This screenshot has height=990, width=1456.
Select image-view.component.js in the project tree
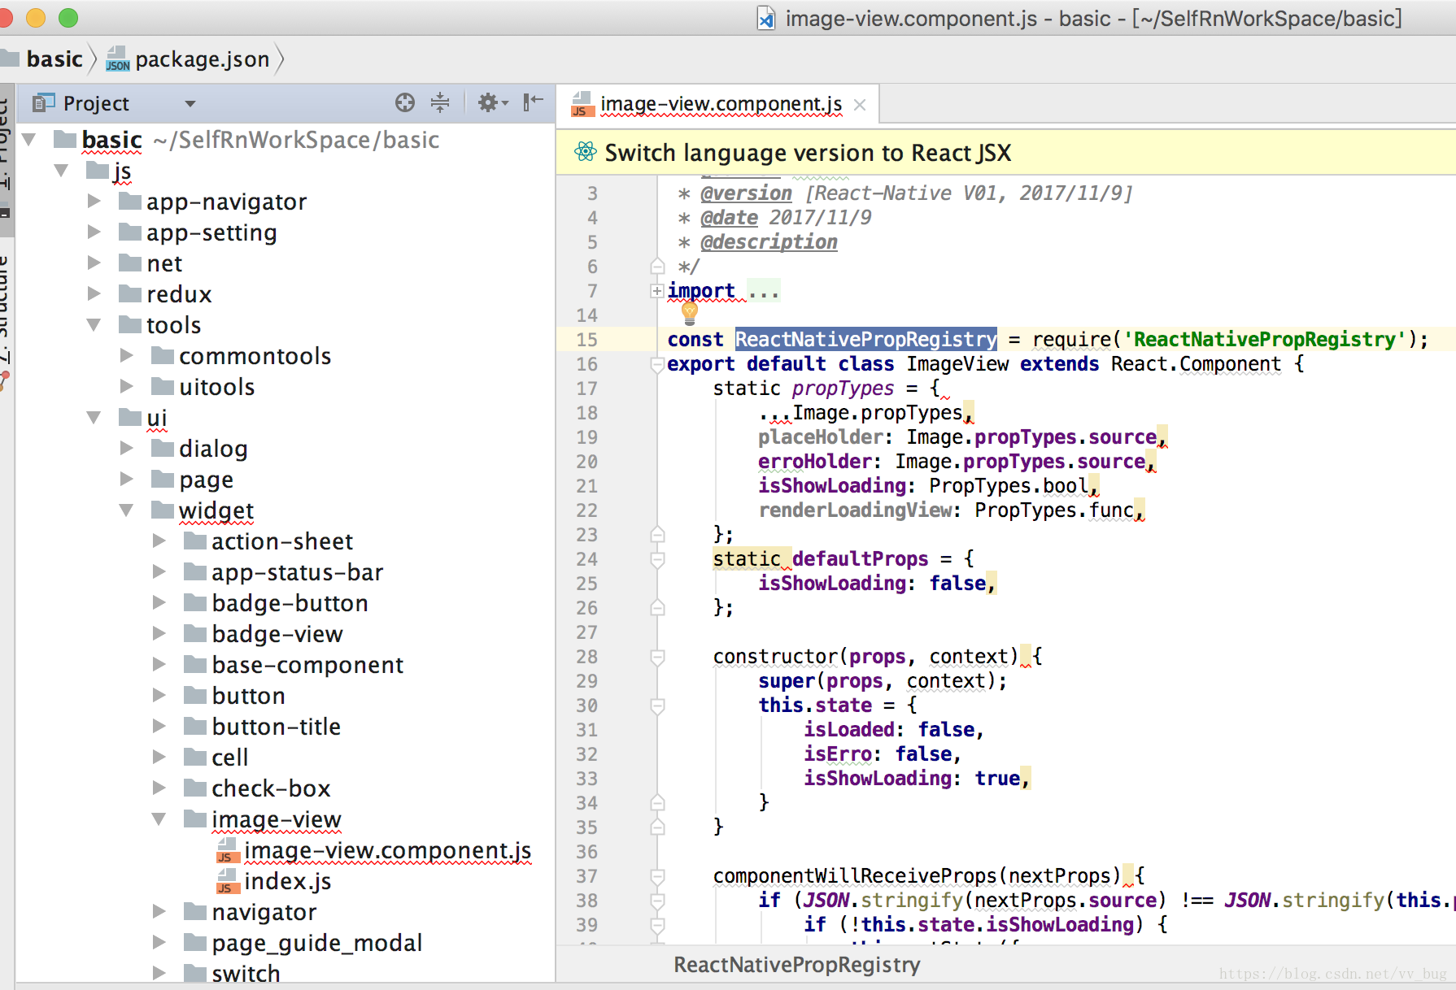387,851
